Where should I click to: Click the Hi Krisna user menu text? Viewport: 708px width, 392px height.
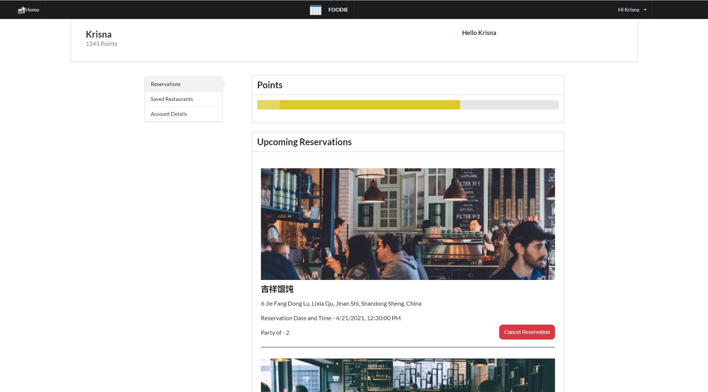(628, 10)
